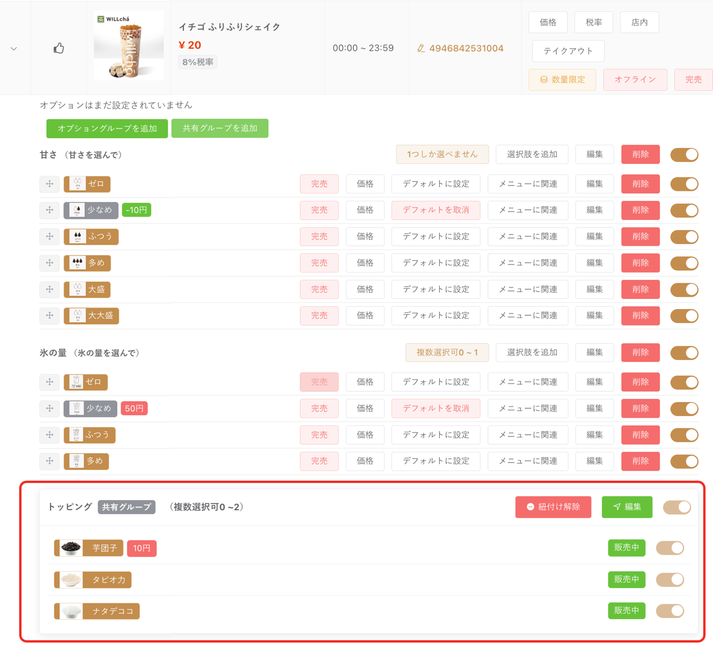Click the イチゴ ふりふりシェイク product thumbnail
The width and height of the screenshot is (713, 650).
[129, 45]
